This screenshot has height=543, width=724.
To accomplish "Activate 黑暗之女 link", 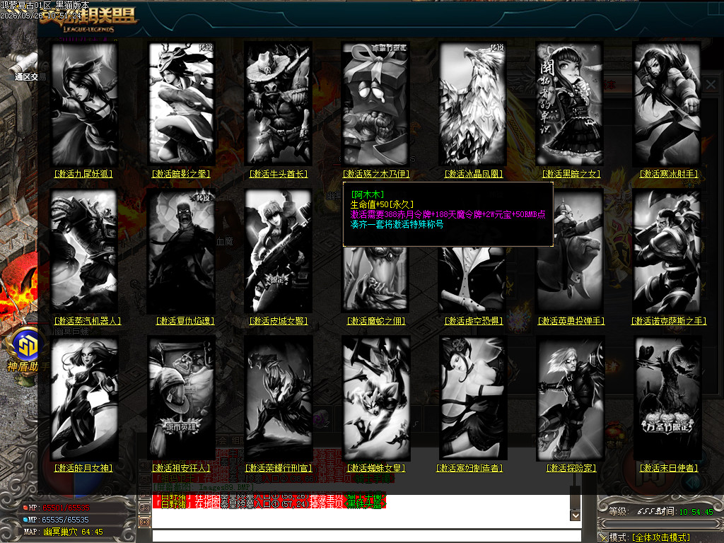I will 571,174.
